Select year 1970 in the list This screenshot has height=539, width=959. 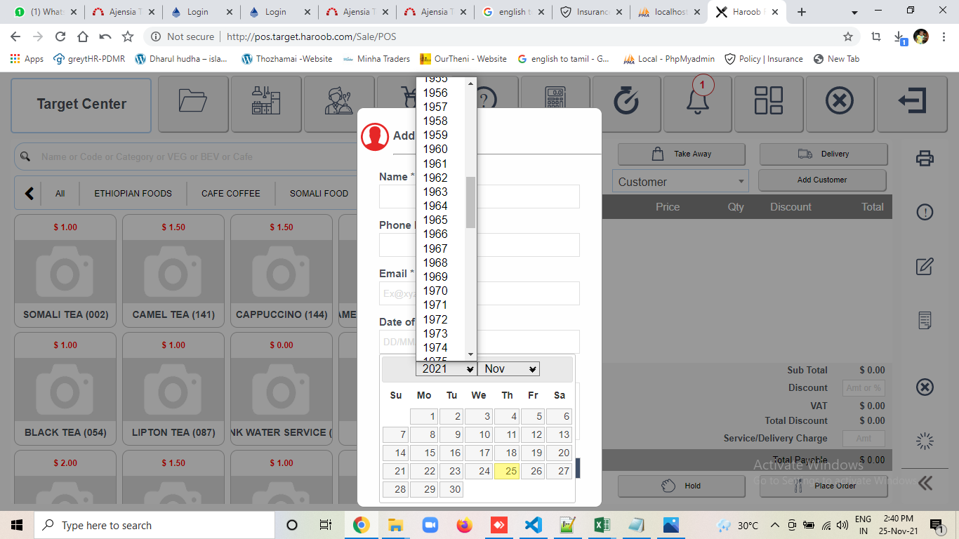[x=441, y=291]
